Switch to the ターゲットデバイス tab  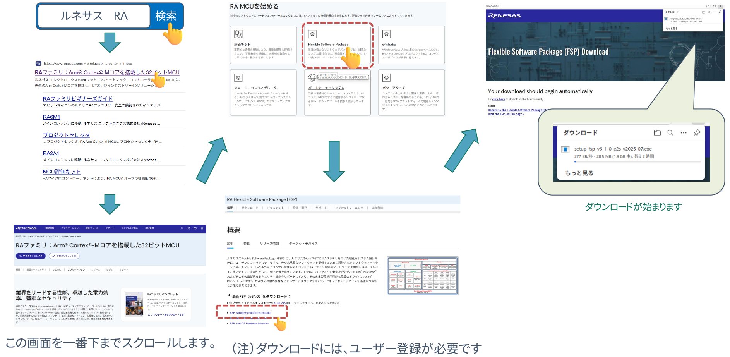click(303, 244)
